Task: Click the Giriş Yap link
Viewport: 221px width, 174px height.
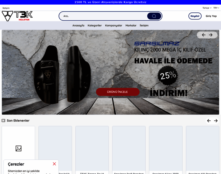Action: click(x=211, y=16)
